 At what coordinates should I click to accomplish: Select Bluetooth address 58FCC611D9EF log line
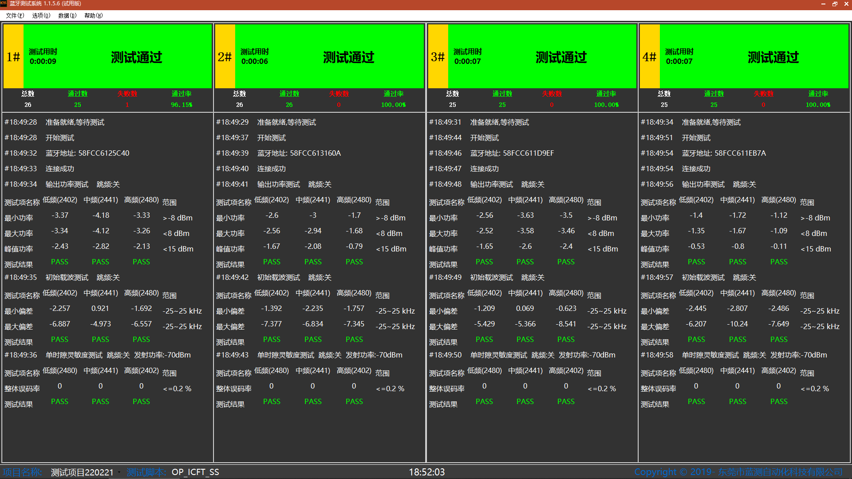pyautogui.click(x=492, y=153)
